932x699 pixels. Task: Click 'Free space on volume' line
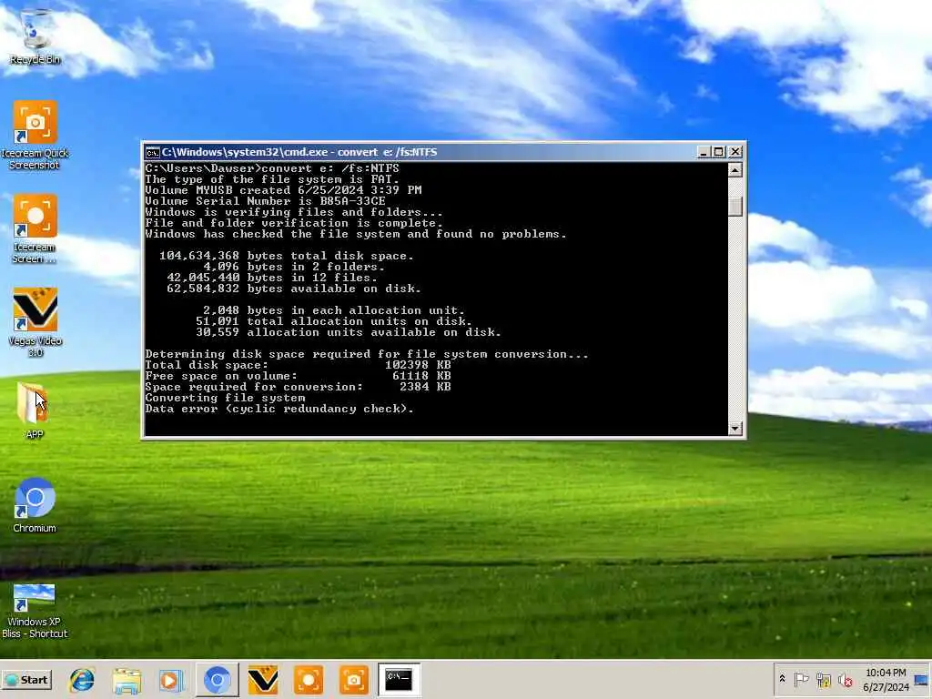point(298,376)
